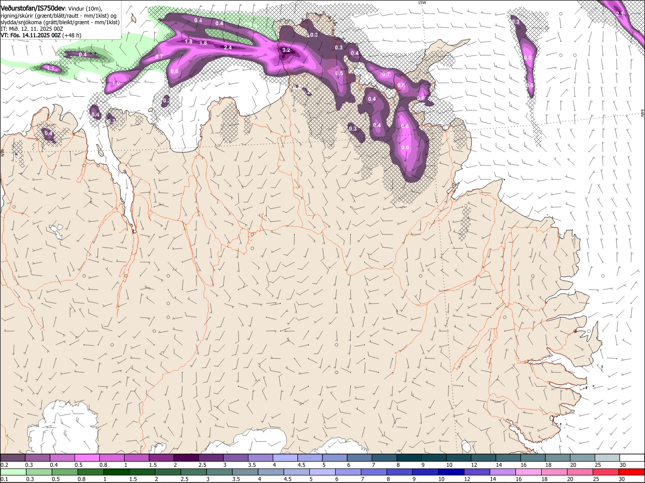This screenshot has height=483, width=645.
Task: Select the 10–12 swatch in upper snow legend
Action: point(459,457)
